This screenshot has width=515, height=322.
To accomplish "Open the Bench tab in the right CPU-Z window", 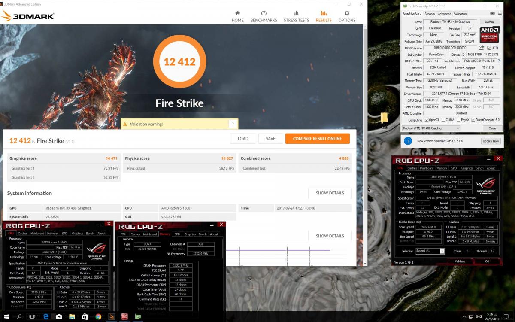I will [x=479, y=168].
